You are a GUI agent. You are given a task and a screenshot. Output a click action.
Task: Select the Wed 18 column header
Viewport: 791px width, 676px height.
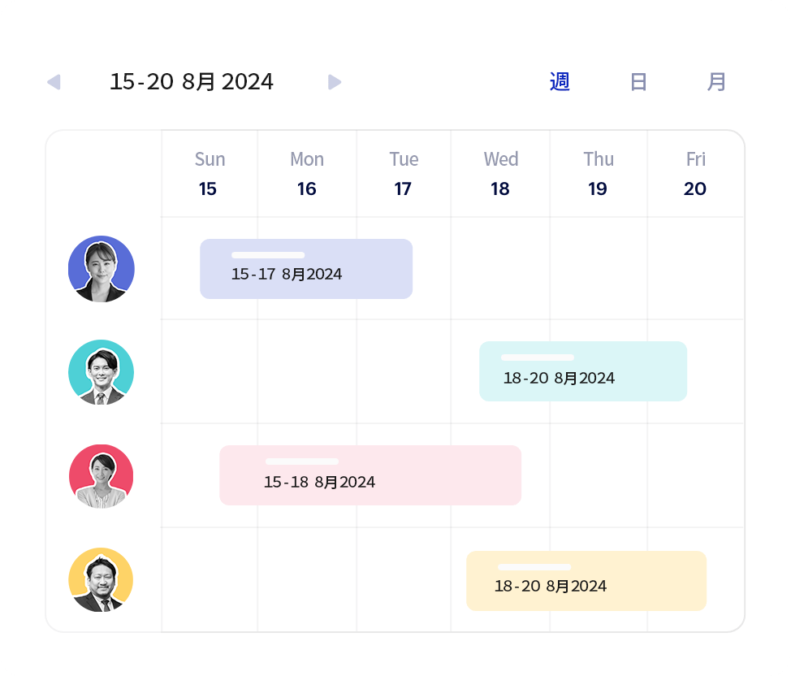pyautogui.click(x=500, y=174)
